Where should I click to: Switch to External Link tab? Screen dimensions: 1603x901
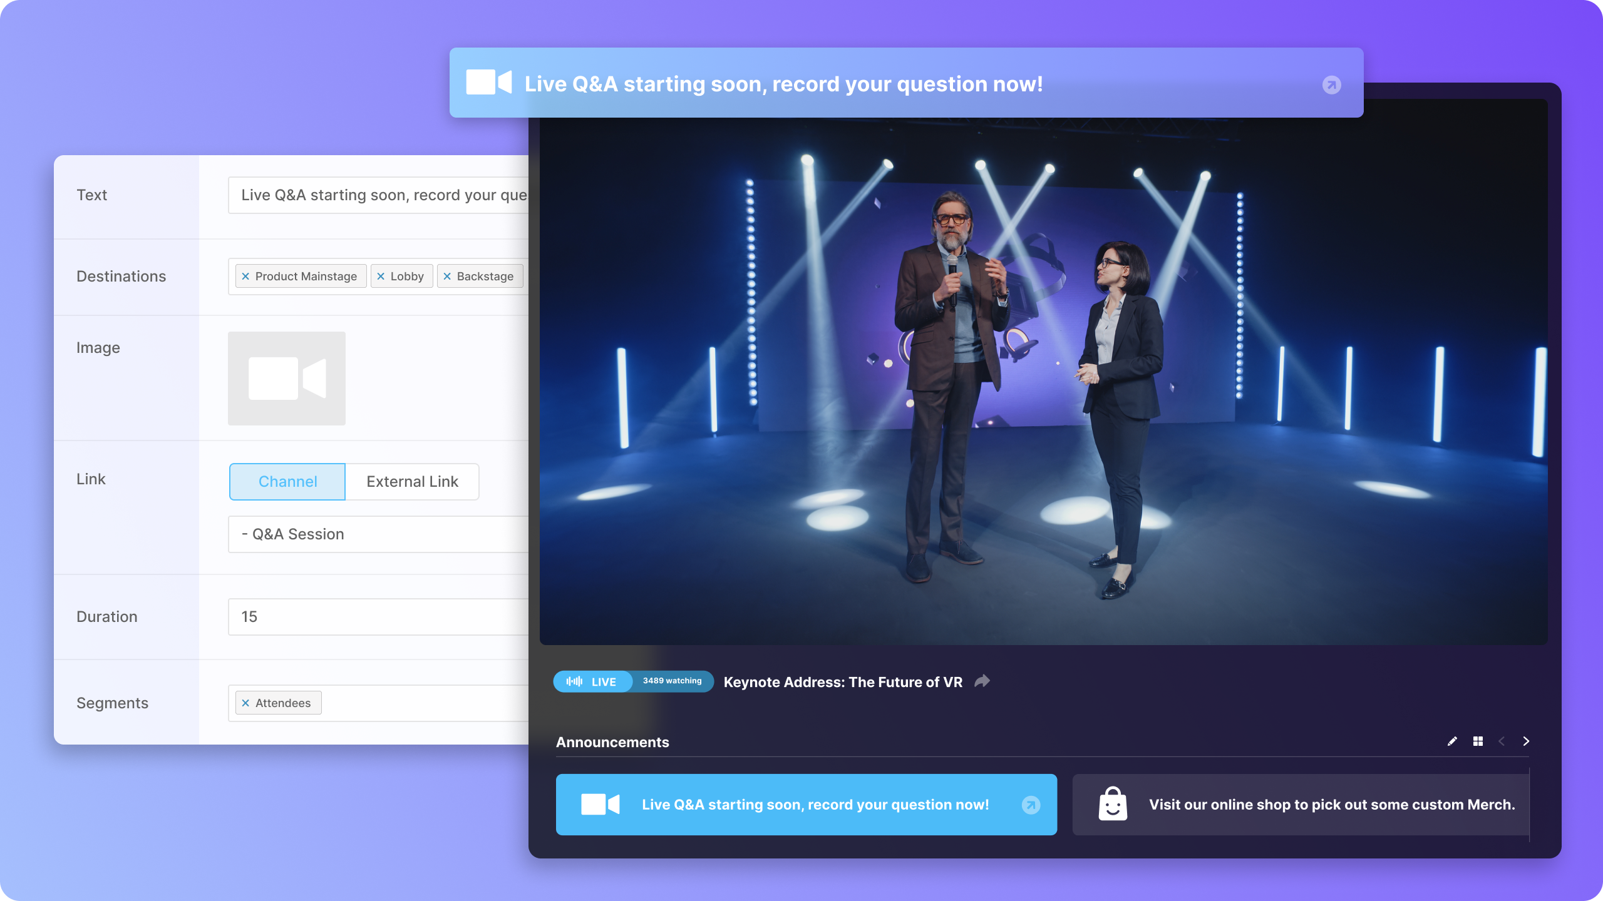click(412, 482)
